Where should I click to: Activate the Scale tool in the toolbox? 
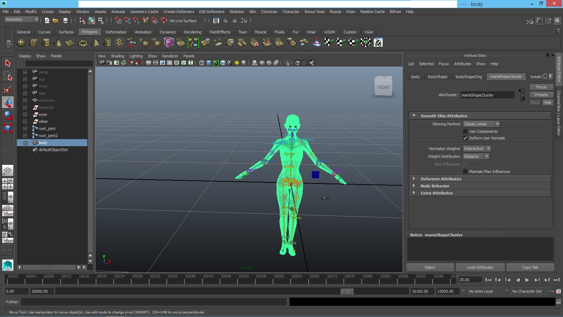(x=8, y=128)
